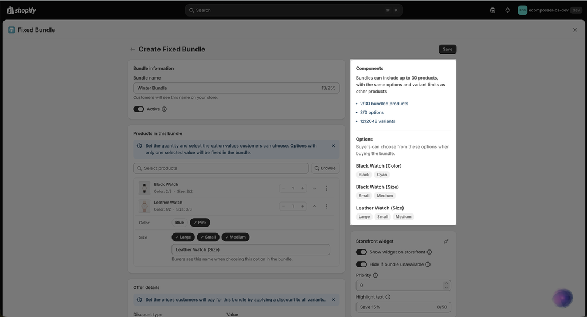Open the Leather Watch product thumbnail
The height and width of the screenshot is (317, 587).
coord(144,206)
